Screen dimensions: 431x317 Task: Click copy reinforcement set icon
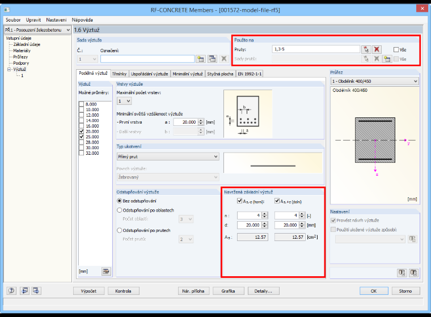212,59
